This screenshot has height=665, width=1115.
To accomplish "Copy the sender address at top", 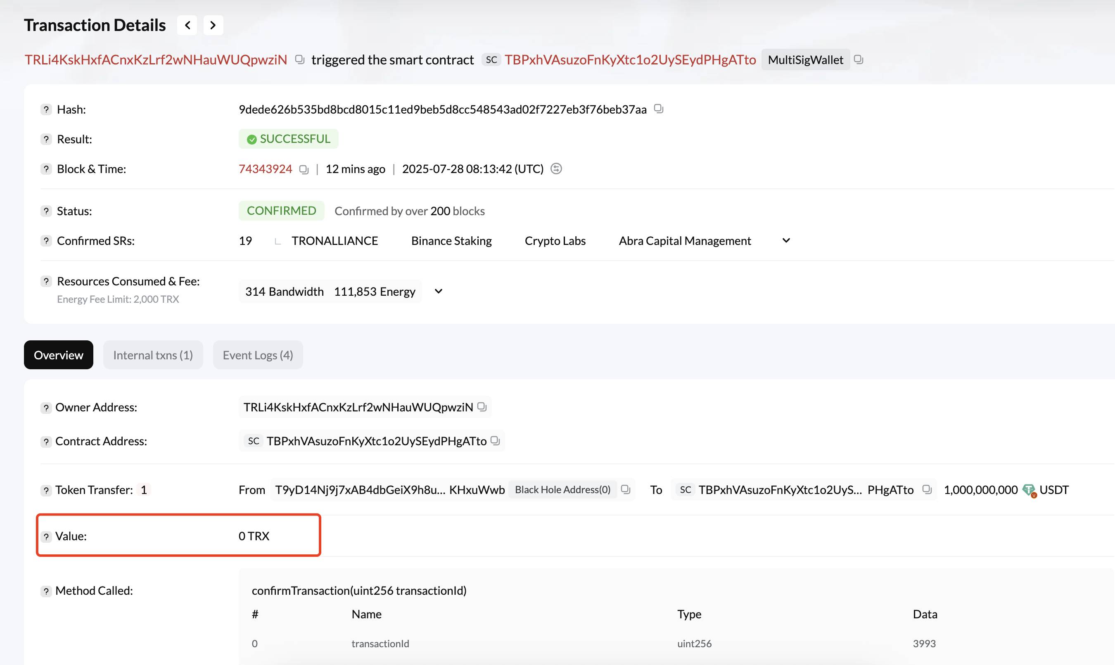I will tap(300, 59).
